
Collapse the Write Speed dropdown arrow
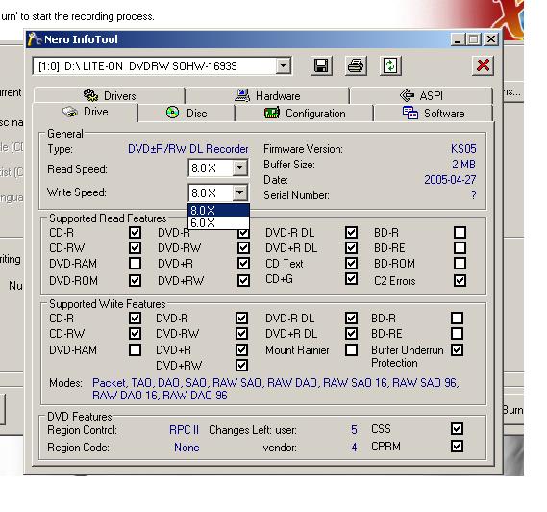(239, 192)
